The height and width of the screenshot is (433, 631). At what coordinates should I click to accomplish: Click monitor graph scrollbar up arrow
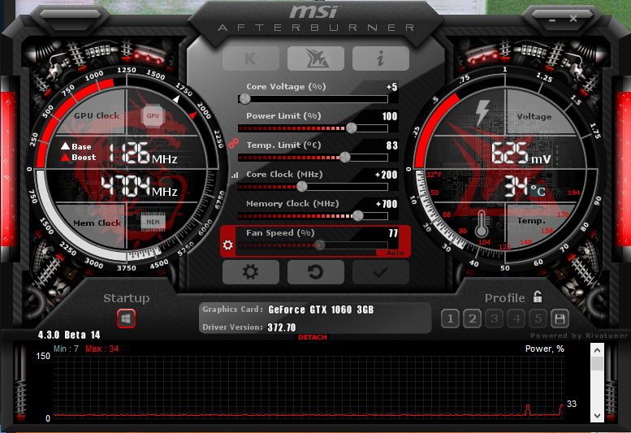pos(597,350)
